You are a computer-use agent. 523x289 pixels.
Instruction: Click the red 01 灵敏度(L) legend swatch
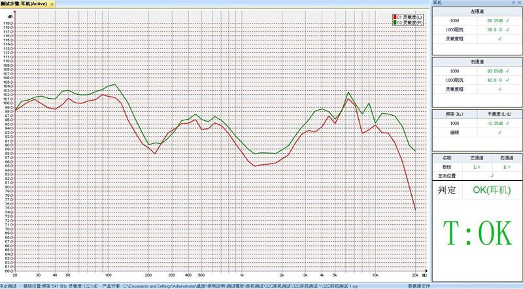394,17
